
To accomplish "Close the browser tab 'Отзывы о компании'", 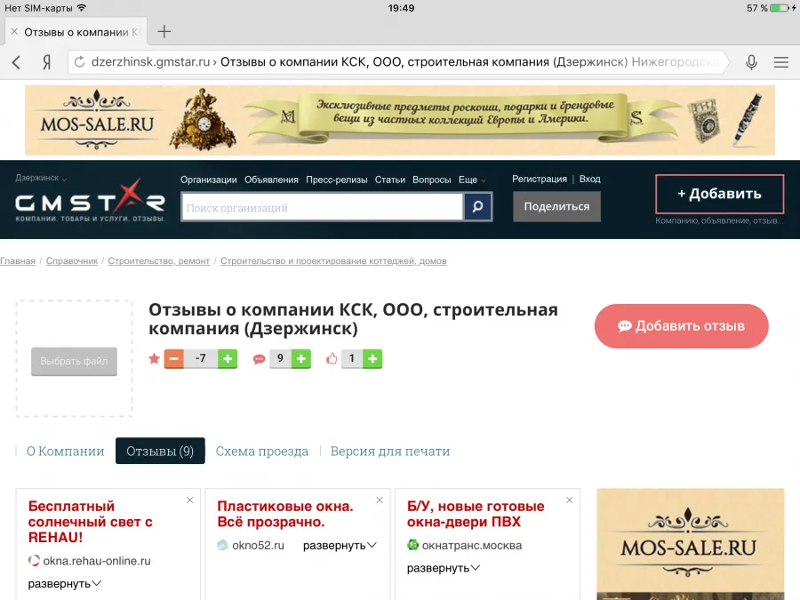I will tap(14, 32).
